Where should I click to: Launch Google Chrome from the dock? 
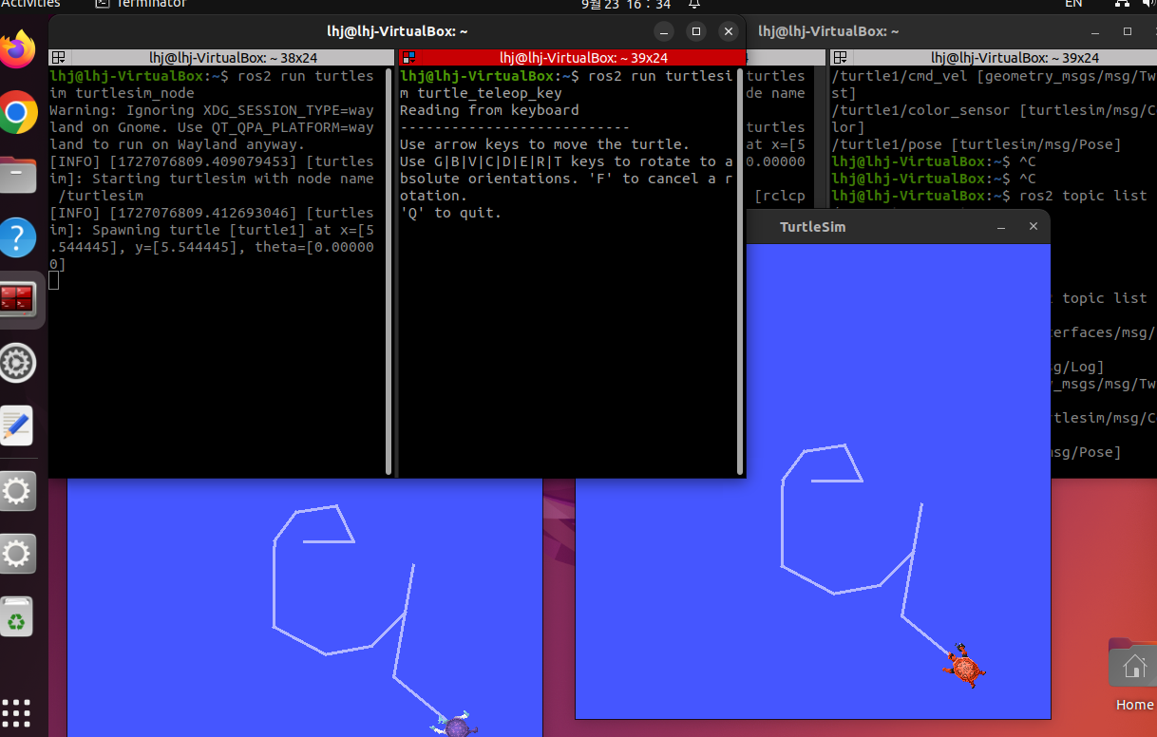click(18, 114)
